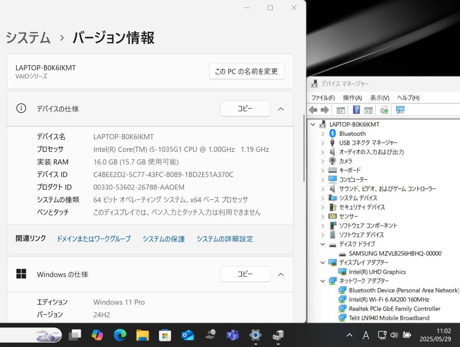The image size is (460, 347).
Task: Click the Windows logo beside Windows の仕様
Action: (x=21, y=274)
